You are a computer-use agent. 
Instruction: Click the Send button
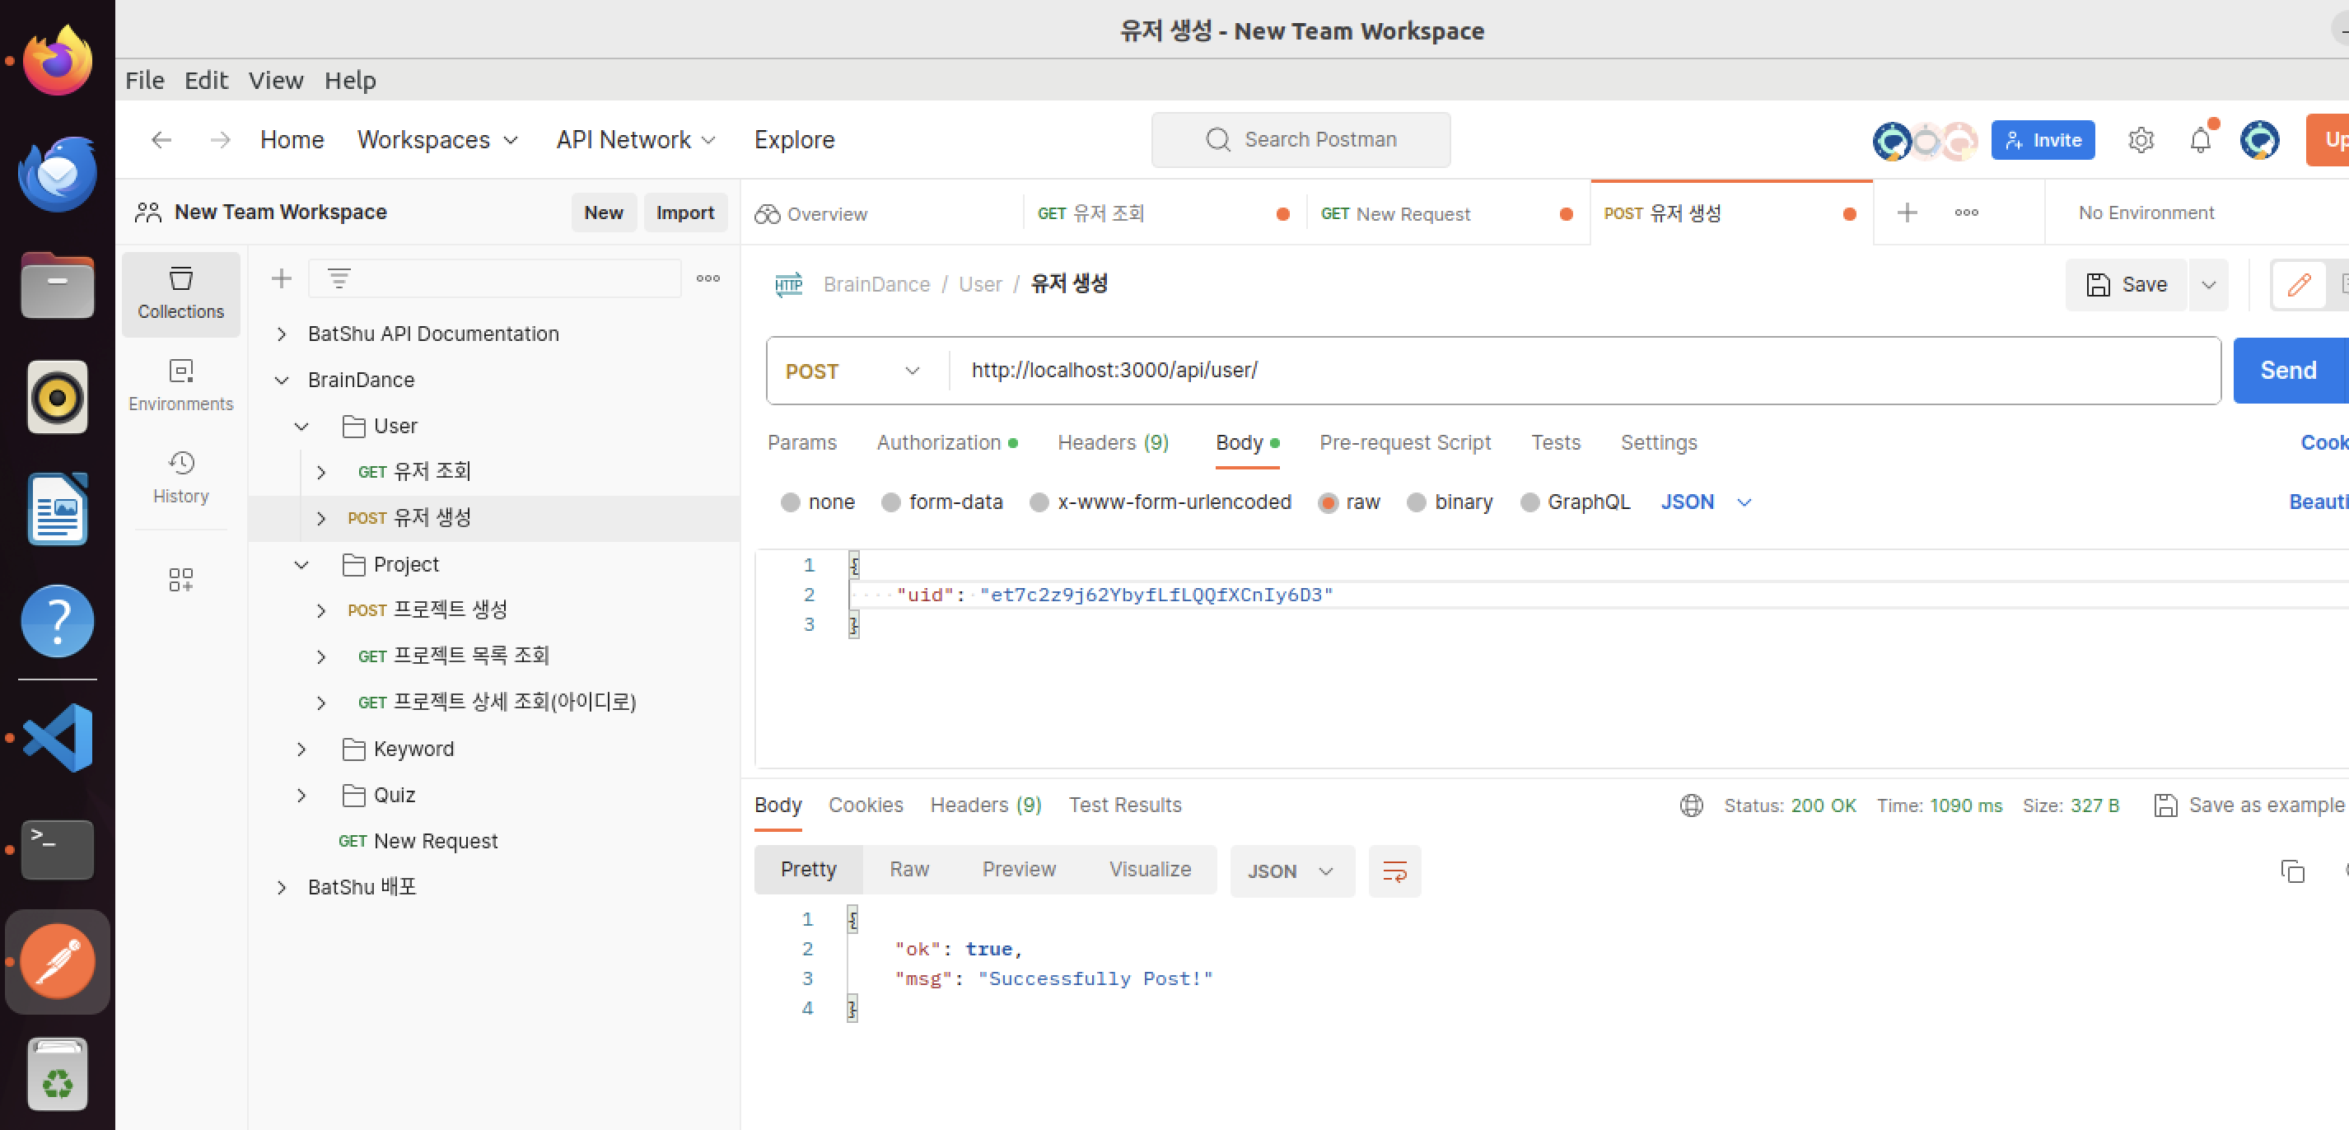click(2288, 371)
